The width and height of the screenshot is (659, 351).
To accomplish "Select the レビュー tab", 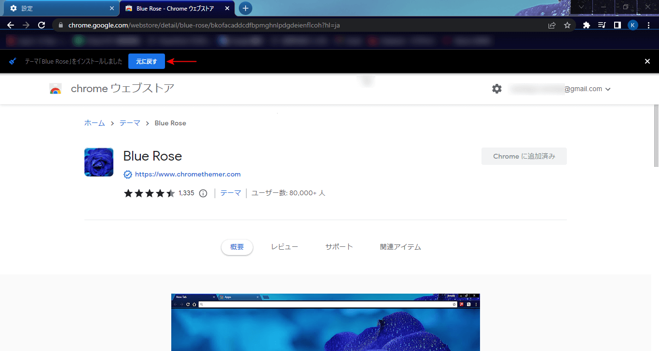I will pos(285,247).
